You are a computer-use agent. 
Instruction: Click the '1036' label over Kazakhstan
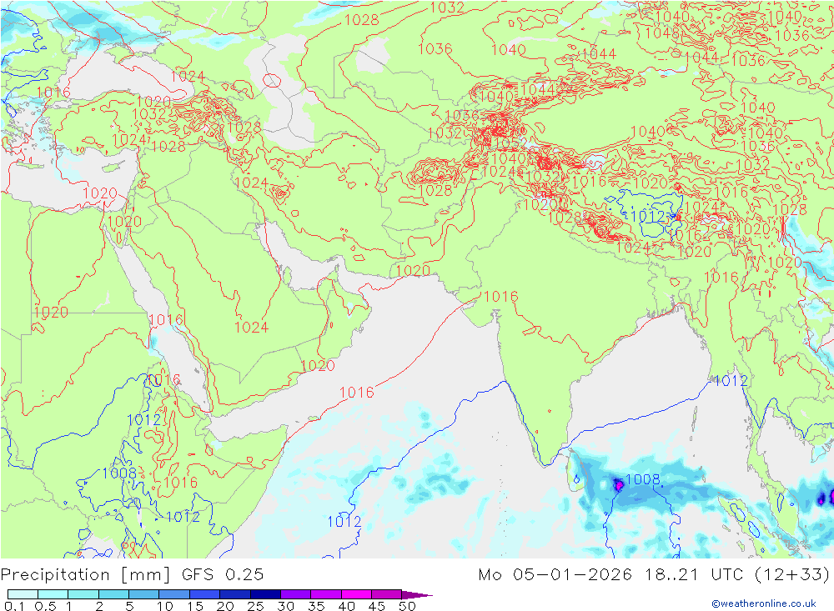(x=435, y=49)
